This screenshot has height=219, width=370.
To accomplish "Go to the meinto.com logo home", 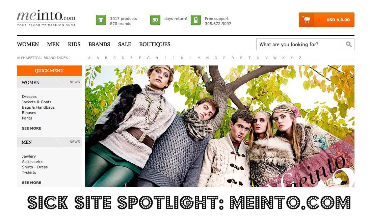I will (x=46, y=19).
